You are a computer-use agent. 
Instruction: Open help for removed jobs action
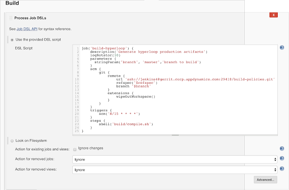click(282, 158)
